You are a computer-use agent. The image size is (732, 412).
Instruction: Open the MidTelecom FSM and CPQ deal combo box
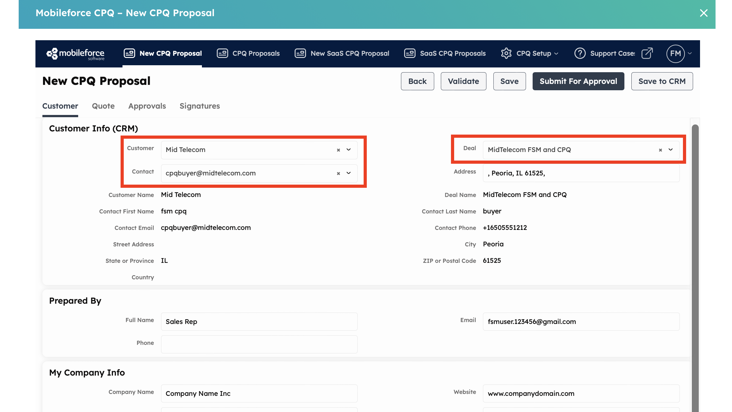tap(581, 150)
